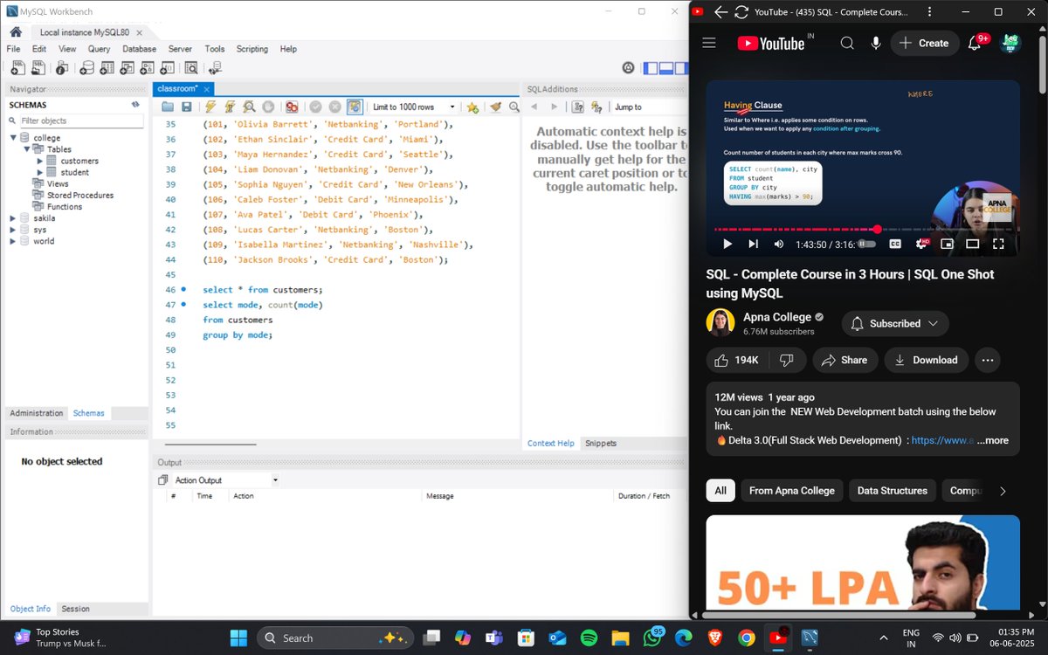Click manual context help icon in SQLAdditions

(577, 107)
